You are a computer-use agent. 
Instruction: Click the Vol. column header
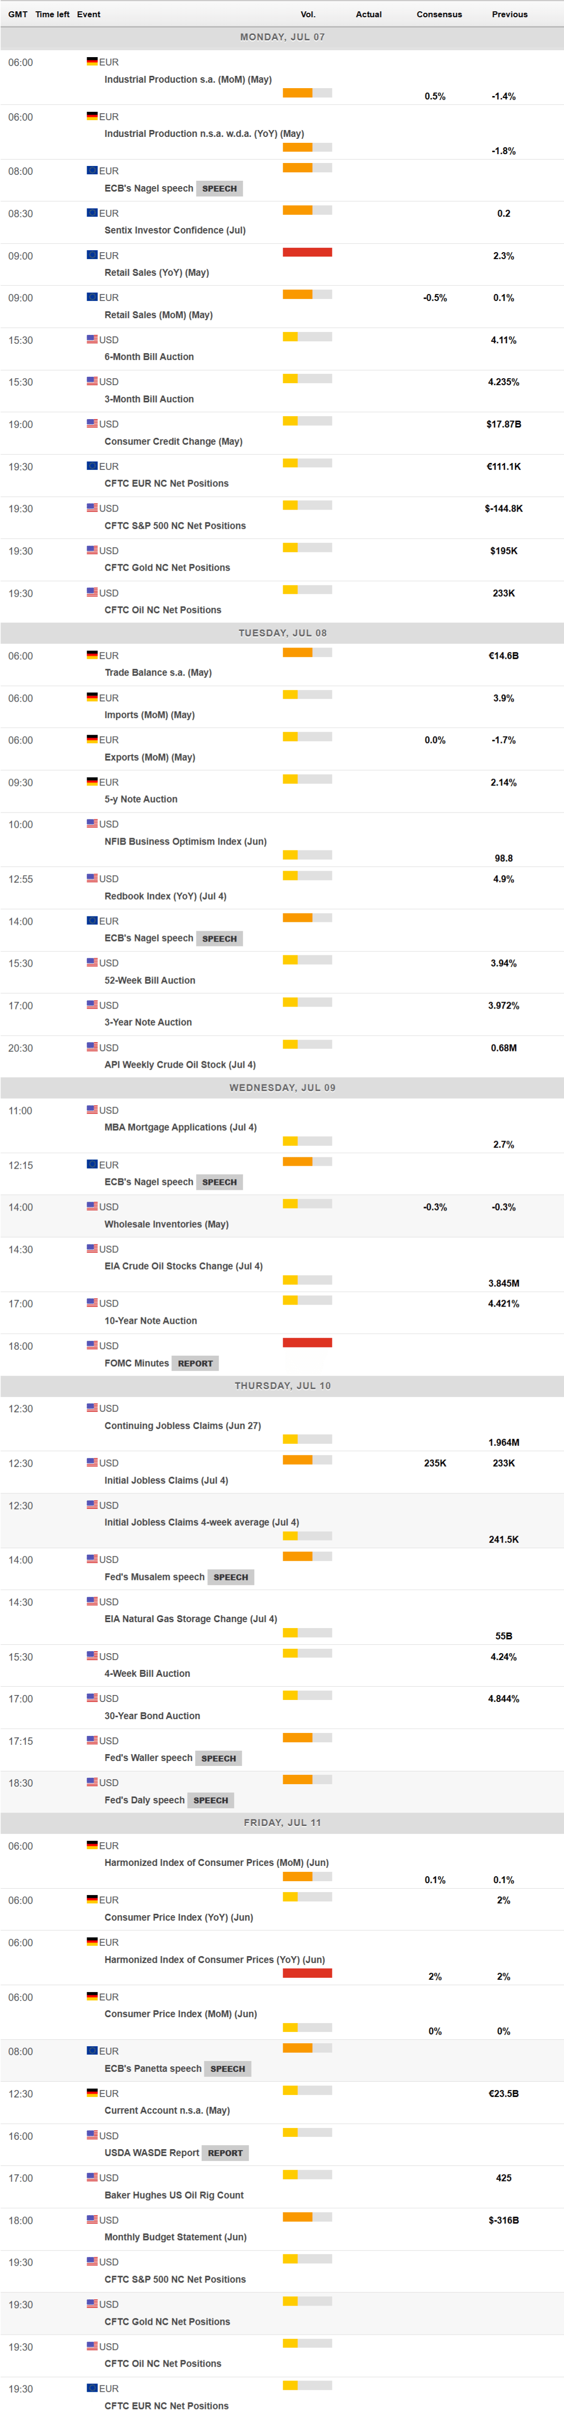pyautogui.click(x=308, y=14)
